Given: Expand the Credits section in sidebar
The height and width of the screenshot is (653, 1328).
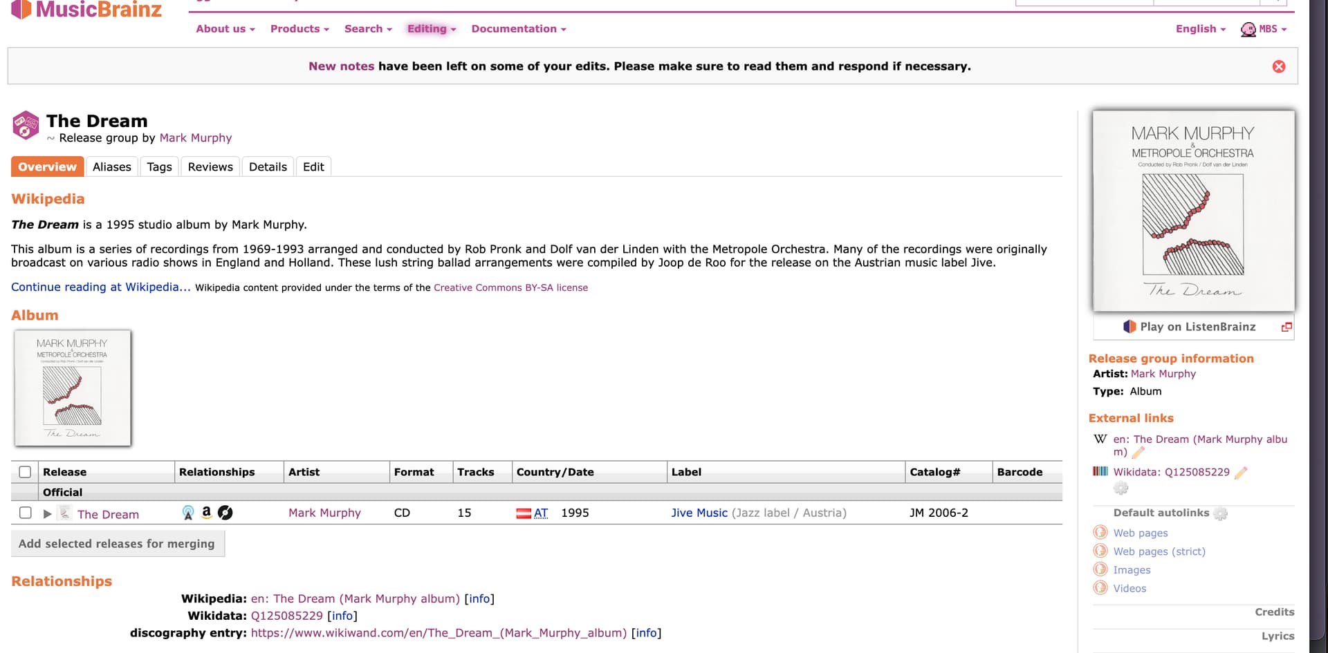Looking at the screenshot, I should pos(1274,612).
